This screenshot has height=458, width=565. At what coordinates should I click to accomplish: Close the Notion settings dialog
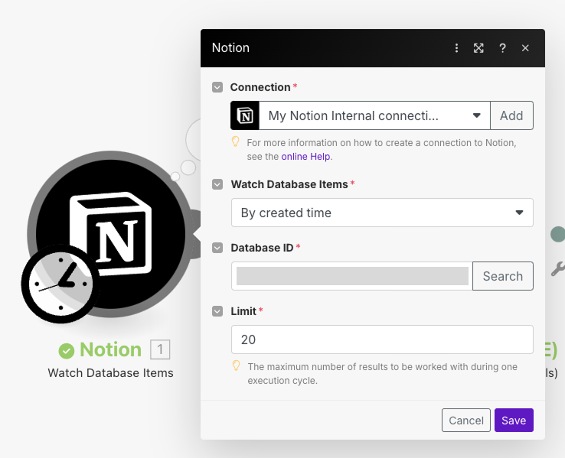[x=525, y=48]
